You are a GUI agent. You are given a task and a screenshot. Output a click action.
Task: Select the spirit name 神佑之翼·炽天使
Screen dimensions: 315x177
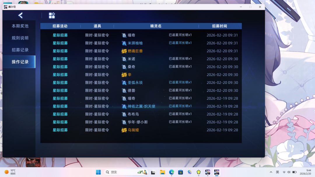coord(142,106)
